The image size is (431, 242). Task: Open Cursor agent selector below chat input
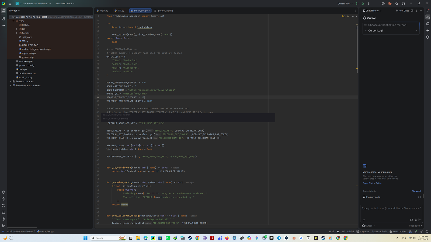369,226
